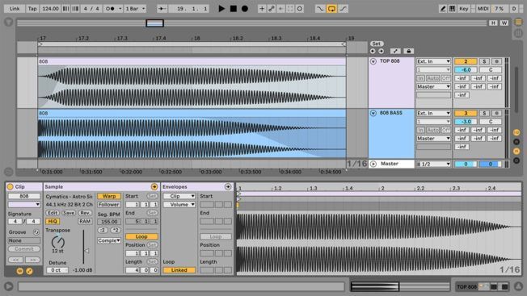
Task: Click the tempo field showing 124.00
Action: 50,9
